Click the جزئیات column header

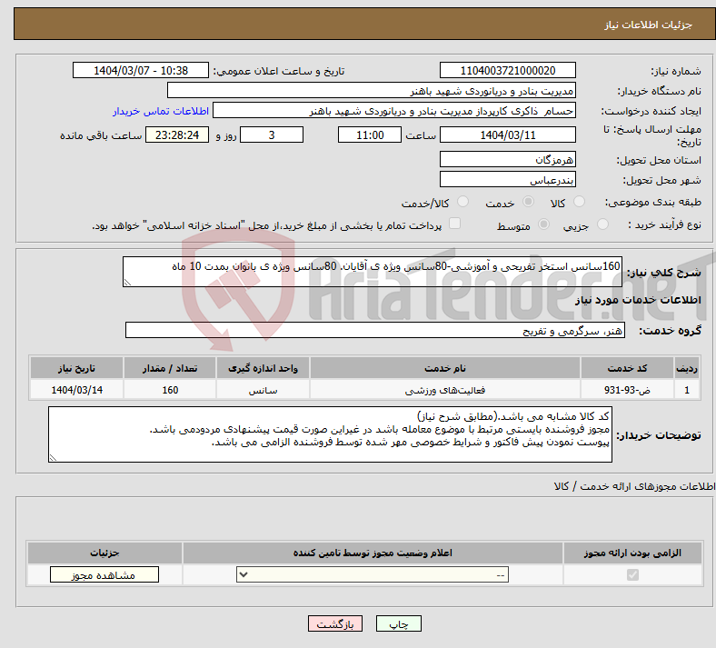pyautogui.click(x=104, y=553)
